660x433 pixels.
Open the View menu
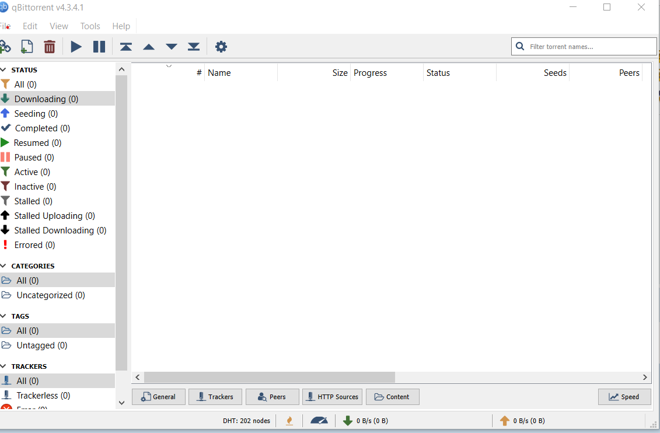click(59, 26)
